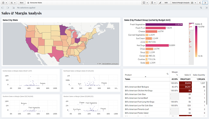
Task: Open the global list menu dropdown
Action: coord(13,3)
